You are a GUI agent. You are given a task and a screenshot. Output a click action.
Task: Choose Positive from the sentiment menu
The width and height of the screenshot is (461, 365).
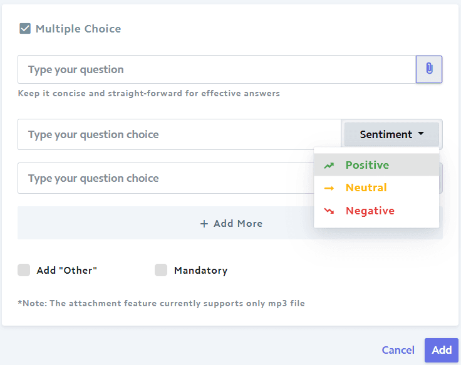click(x=376, y=165)
